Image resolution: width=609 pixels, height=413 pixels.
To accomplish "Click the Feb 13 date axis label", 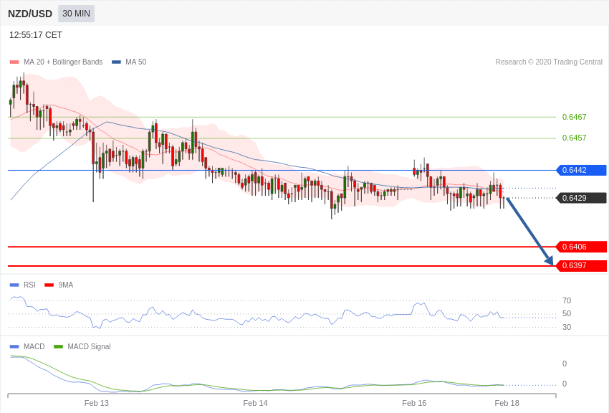I will pos(97,403).
